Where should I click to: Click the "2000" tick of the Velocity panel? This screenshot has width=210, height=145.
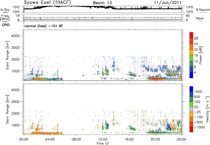(x=15, y=113)
